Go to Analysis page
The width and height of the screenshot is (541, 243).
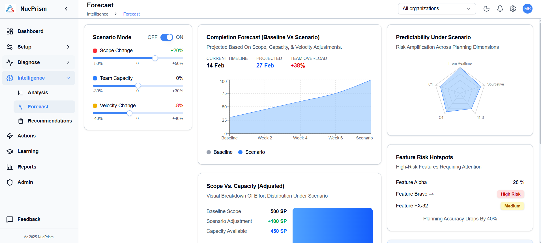point(44,93)
